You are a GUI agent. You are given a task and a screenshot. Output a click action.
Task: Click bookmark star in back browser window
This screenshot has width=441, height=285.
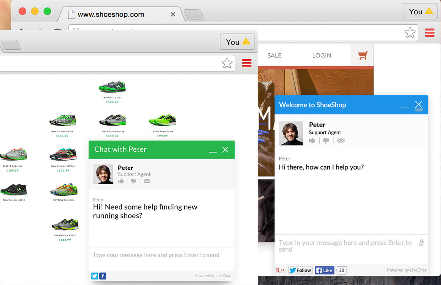[x=410, y=33]
